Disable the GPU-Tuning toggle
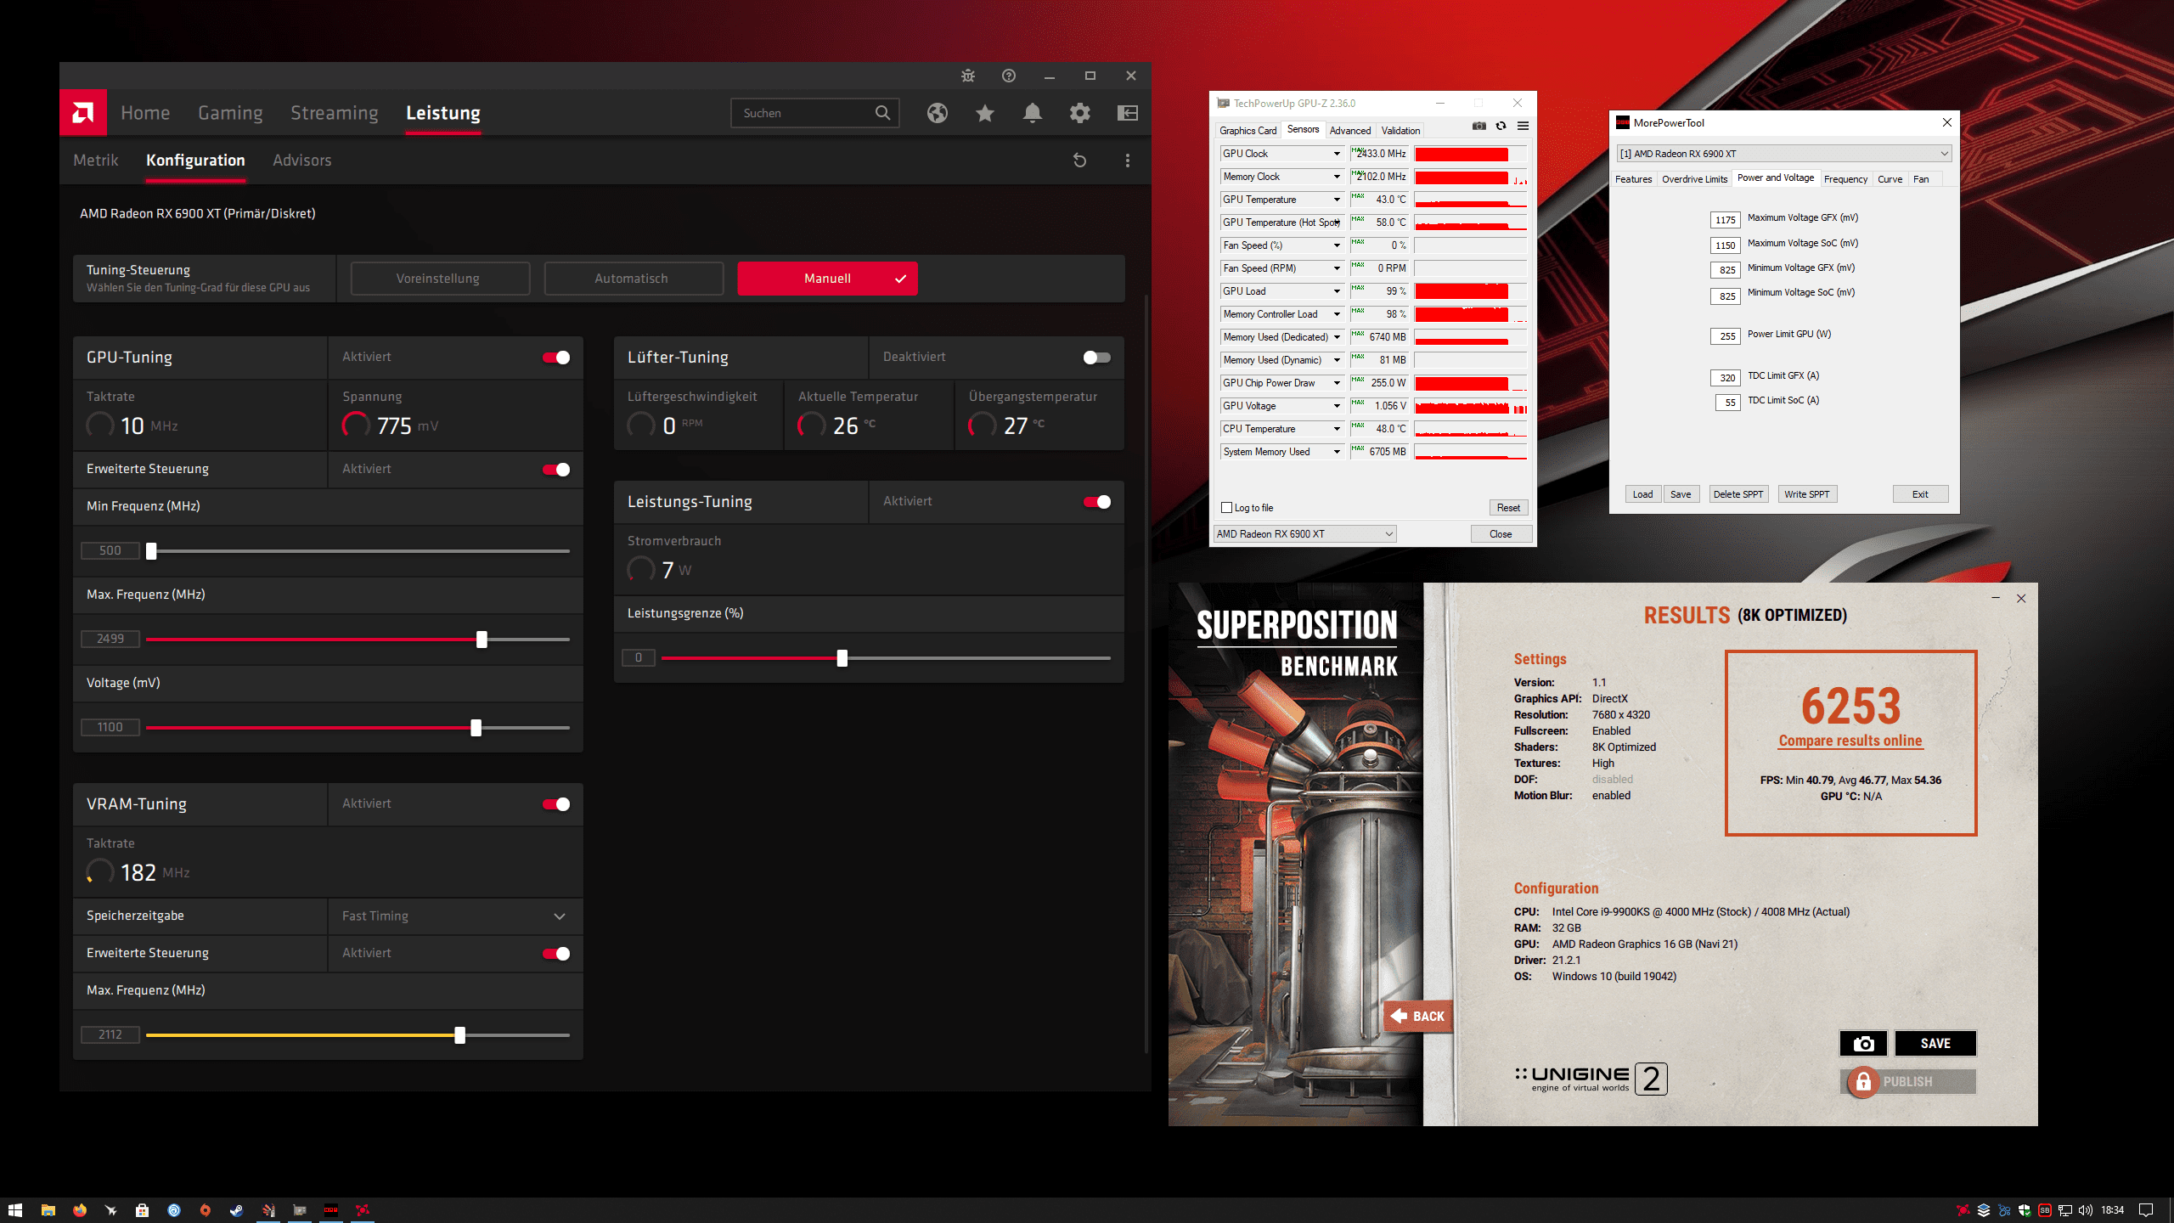 click(556, 357)
